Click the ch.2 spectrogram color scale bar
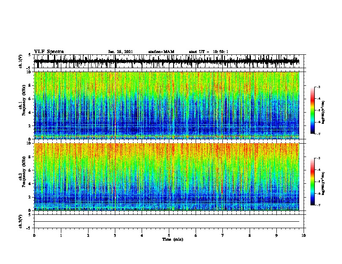This screenshot has width=342, height=264. pos(312,182)
